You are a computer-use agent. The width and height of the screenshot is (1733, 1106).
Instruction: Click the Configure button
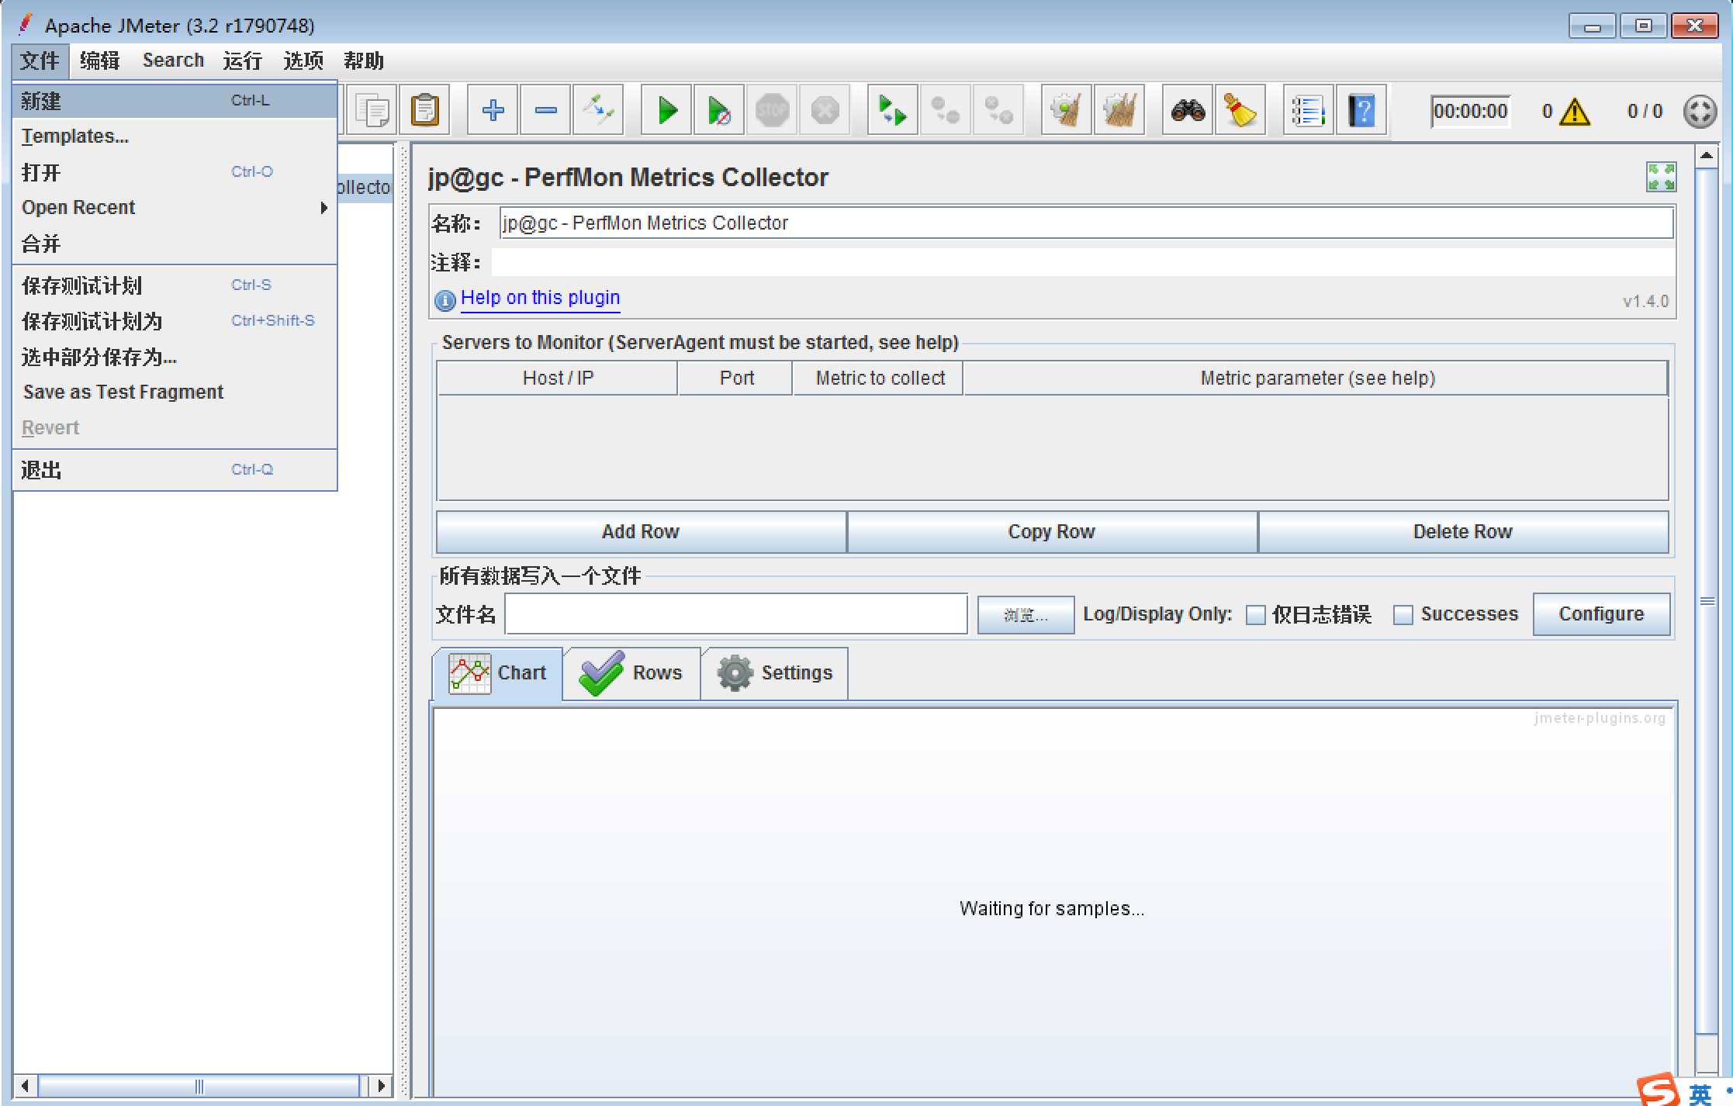1601,614
